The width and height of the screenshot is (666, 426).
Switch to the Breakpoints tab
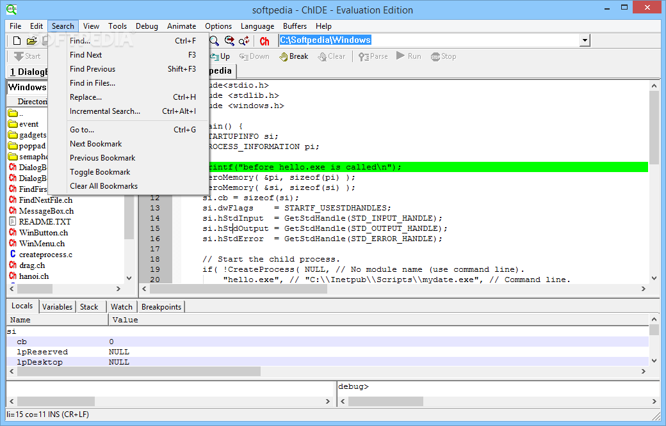tap(161, 306)
